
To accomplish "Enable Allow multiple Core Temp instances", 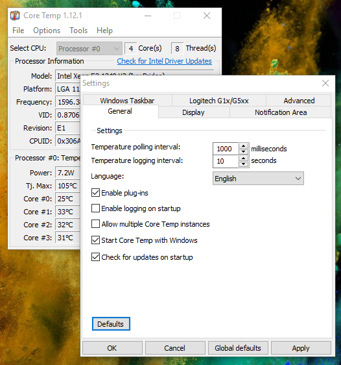I will pyautogui.click(x=95, y=224).
